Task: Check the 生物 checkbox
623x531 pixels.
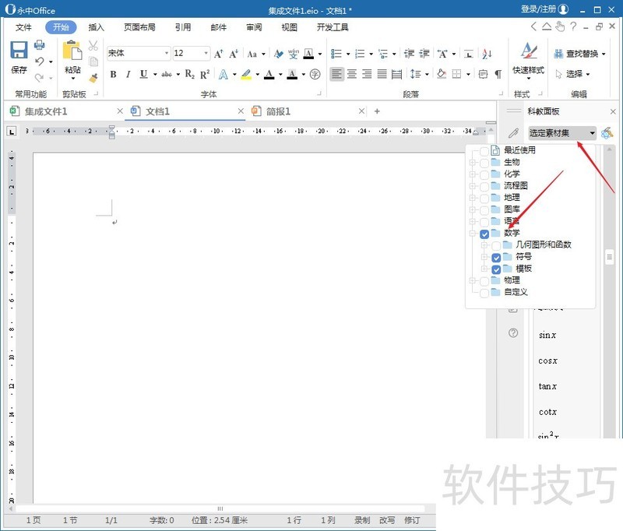Action: [484, 163]
